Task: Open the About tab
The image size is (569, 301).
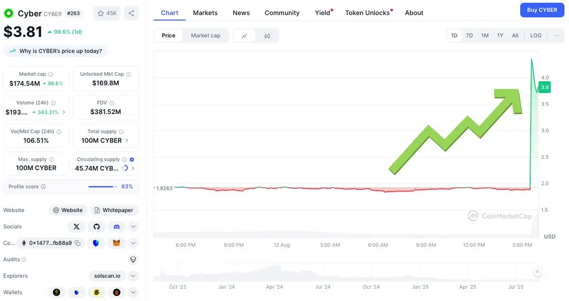Action: (x=414, y=13)
